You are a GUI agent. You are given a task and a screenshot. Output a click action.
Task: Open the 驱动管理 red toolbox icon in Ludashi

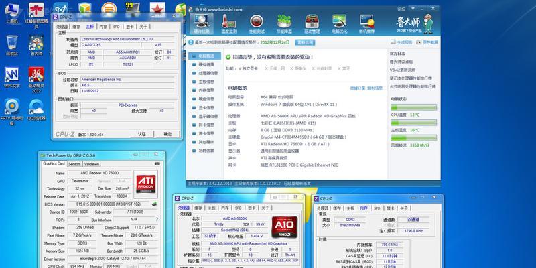pos(312,24)
